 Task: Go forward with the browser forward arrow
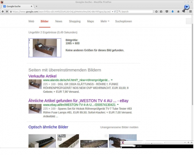click(x=7, y=12)
